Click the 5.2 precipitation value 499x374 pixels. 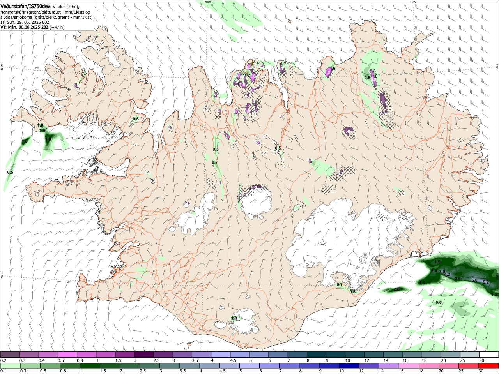[486, 282]
